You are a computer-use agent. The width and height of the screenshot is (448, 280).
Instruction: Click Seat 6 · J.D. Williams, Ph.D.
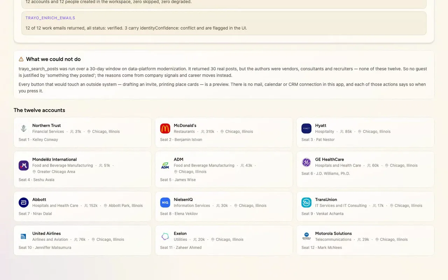coord(325,174)
